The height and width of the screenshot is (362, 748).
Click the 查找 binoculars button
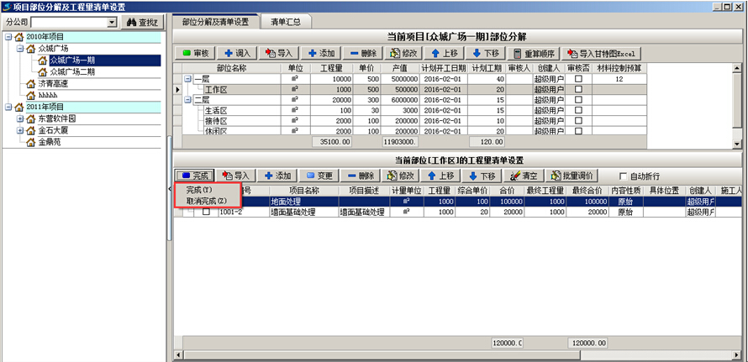(x=142, y=23)
